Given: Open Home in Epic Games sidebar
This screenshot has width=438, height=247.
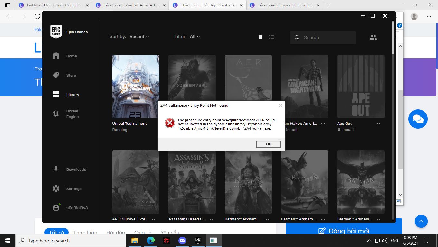Looking at the screenshot, I should [x=56, y=56].
